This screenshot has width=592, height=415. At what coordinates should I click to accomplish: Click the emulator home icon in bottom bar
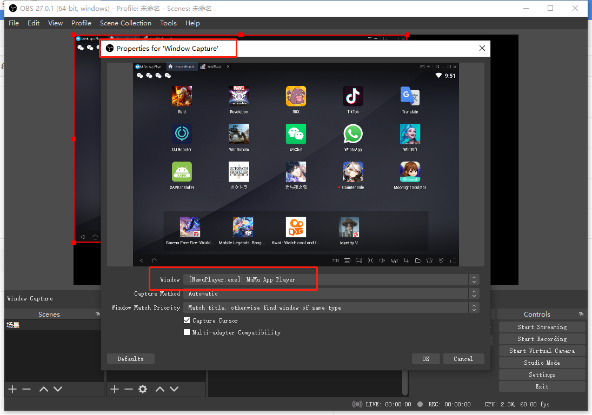(154, 260)
